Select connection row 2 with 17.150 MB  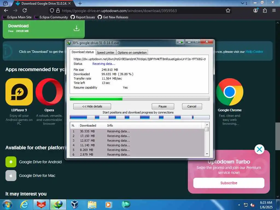tap(137, 136)
